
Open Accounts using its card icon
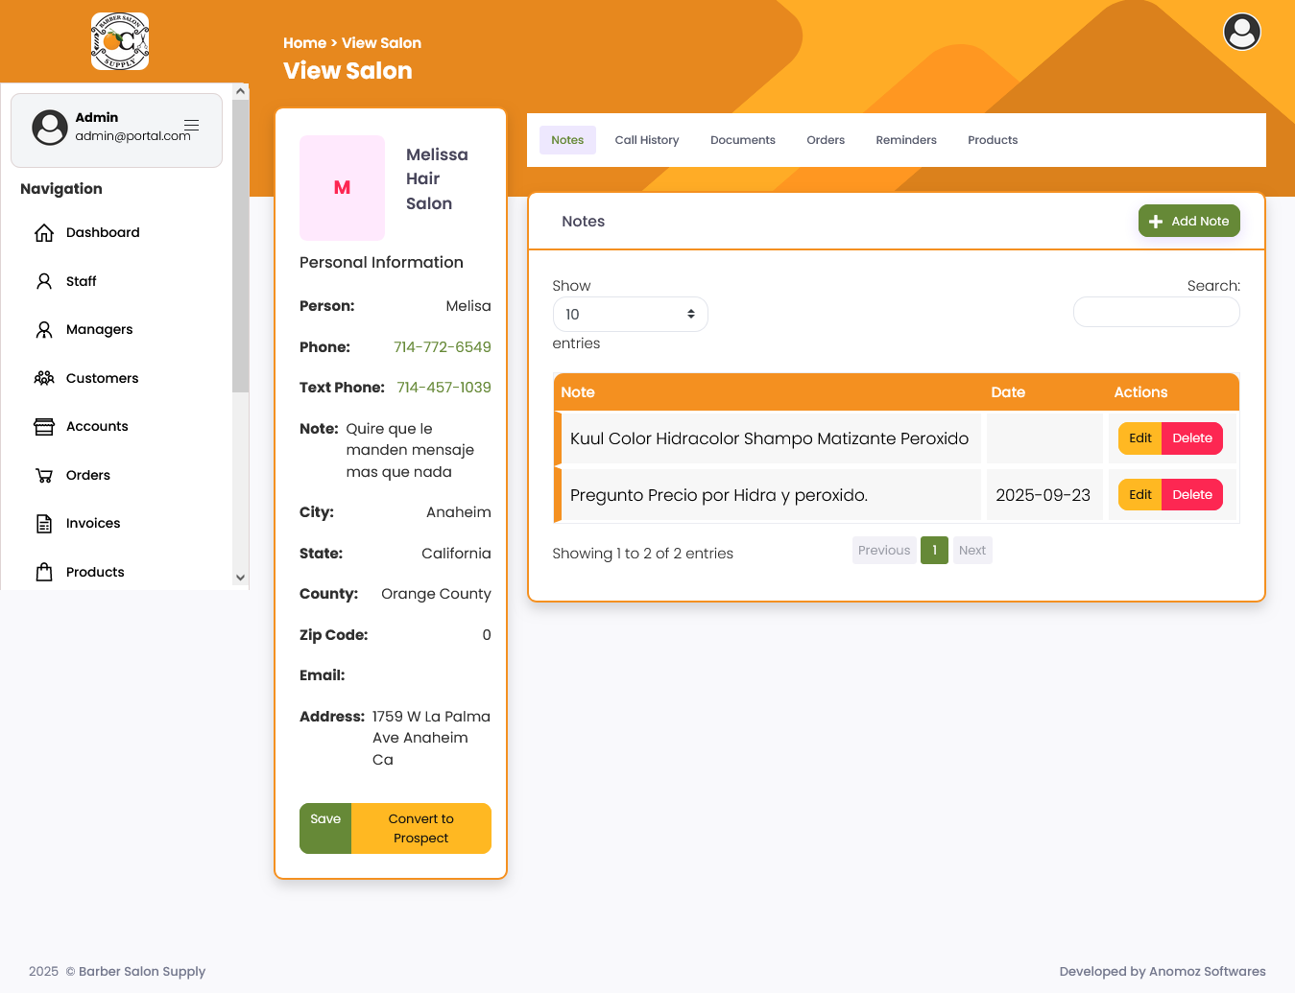[x=44, y=426]
